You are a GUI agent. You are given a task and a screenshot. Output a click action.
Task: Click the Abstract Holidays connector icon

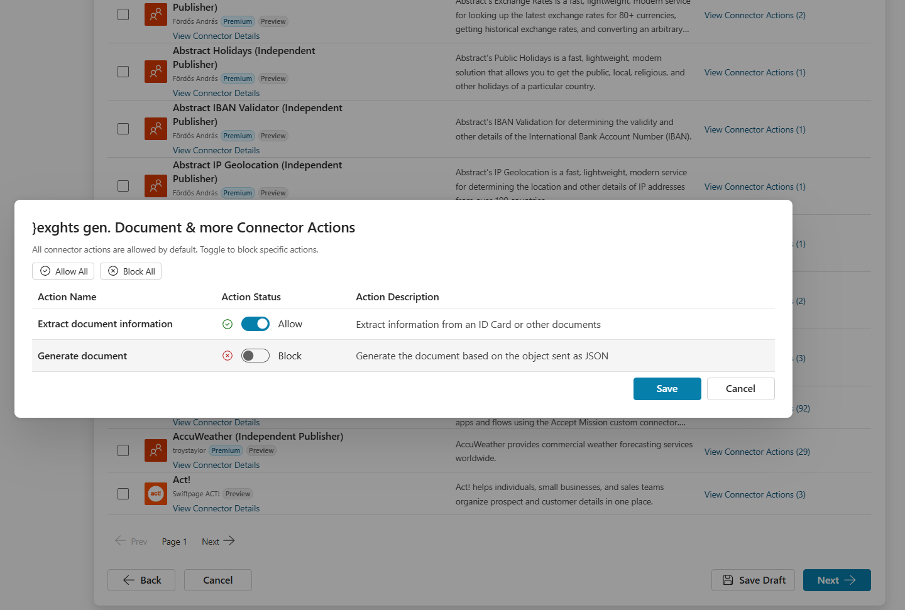pyautogui.click(x=156, y=72)
